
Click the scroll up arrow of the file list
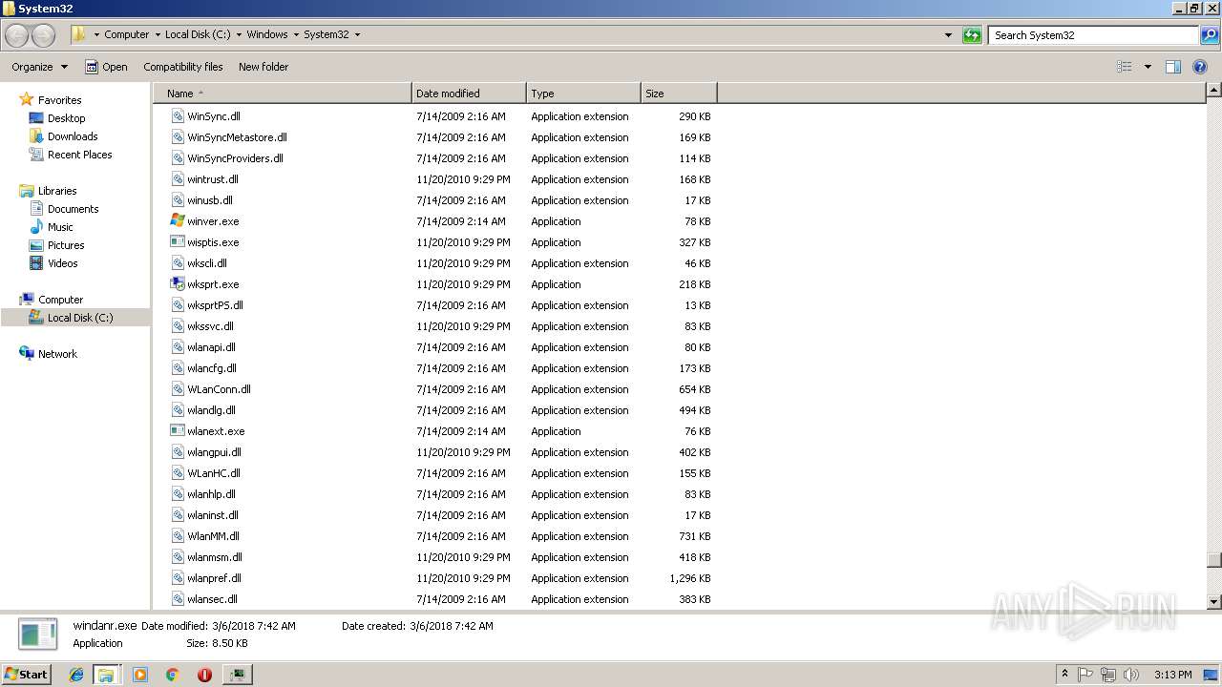[x=1214, y=91]
